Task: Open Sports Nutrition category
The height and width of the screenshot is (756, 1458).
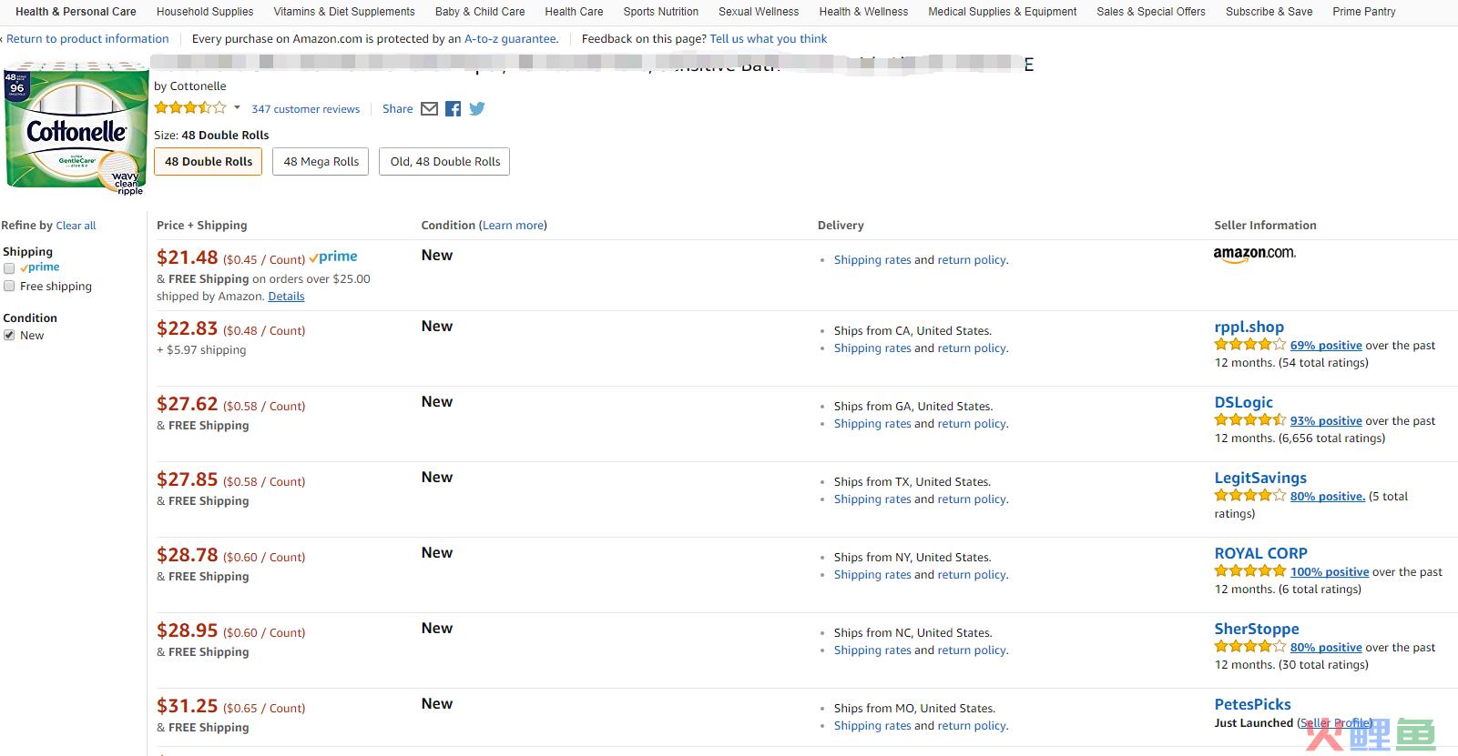Action: pos(661,12)
